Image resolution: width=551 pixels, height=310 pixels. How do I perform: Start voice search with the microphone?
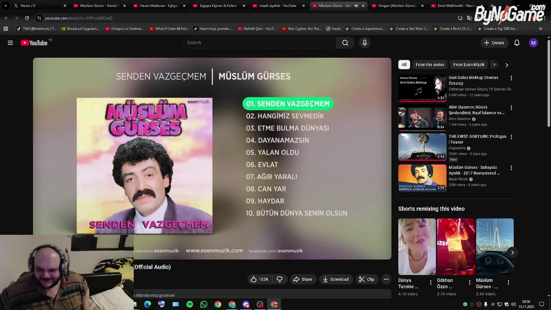[365, 43]
